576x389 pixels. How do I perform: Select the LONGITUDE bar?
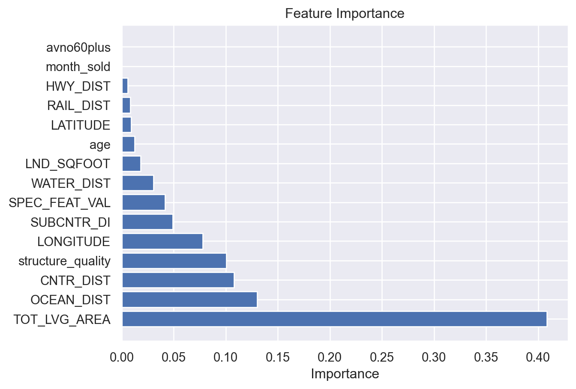[x=162, y=242]
